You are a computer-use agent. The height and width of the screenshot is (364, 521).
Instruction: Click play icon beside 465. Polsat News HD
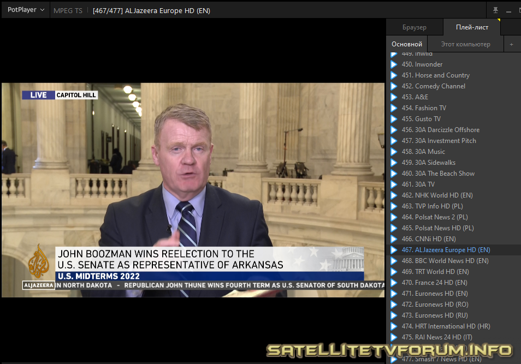point(394,228)
